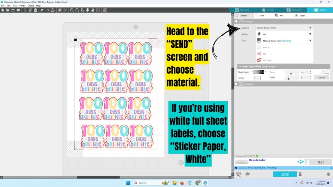Screen dimensions: 333x187
Task: Open file with the folder toolbar icon
Action: tap(8, 10)
